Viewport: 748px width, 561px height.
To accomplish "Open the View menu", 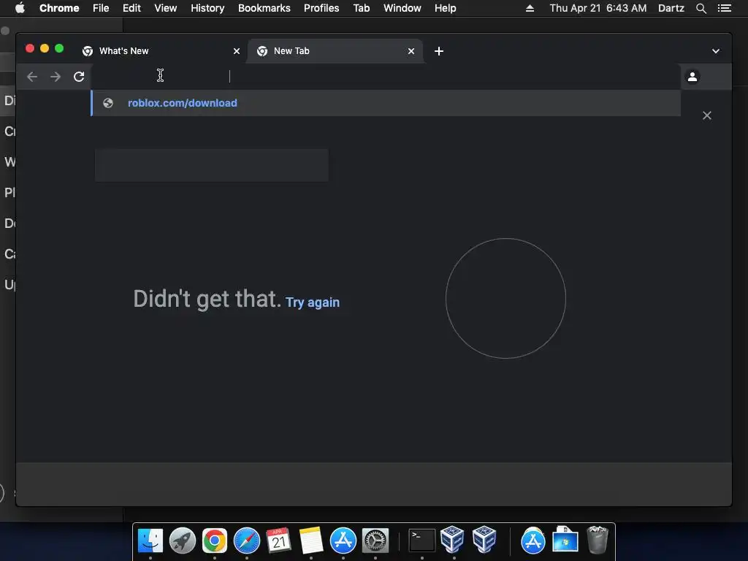I will 166,8.
